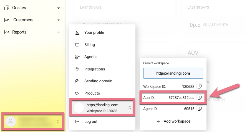Click the Workspace ID value 130688
Viewport: 247px width, 132px height.
tap(188, 87)
